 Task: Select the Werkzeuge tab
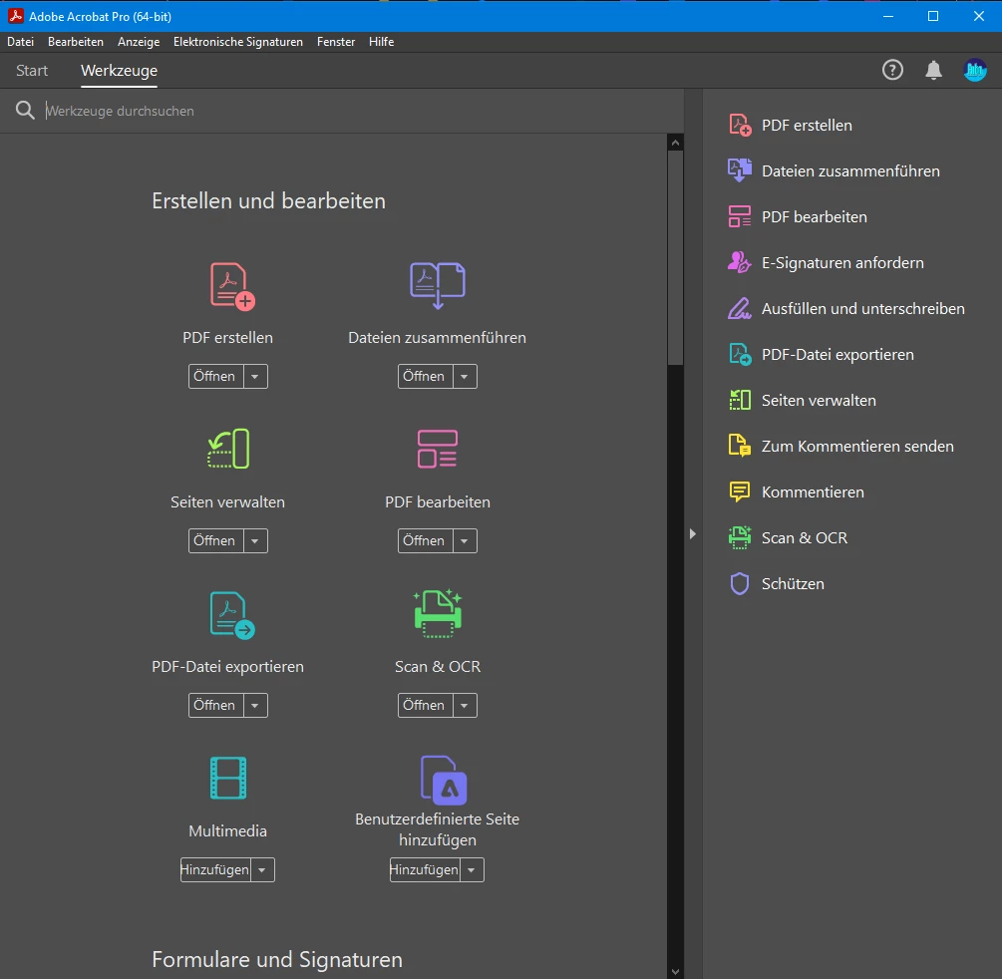pos(119,71)
